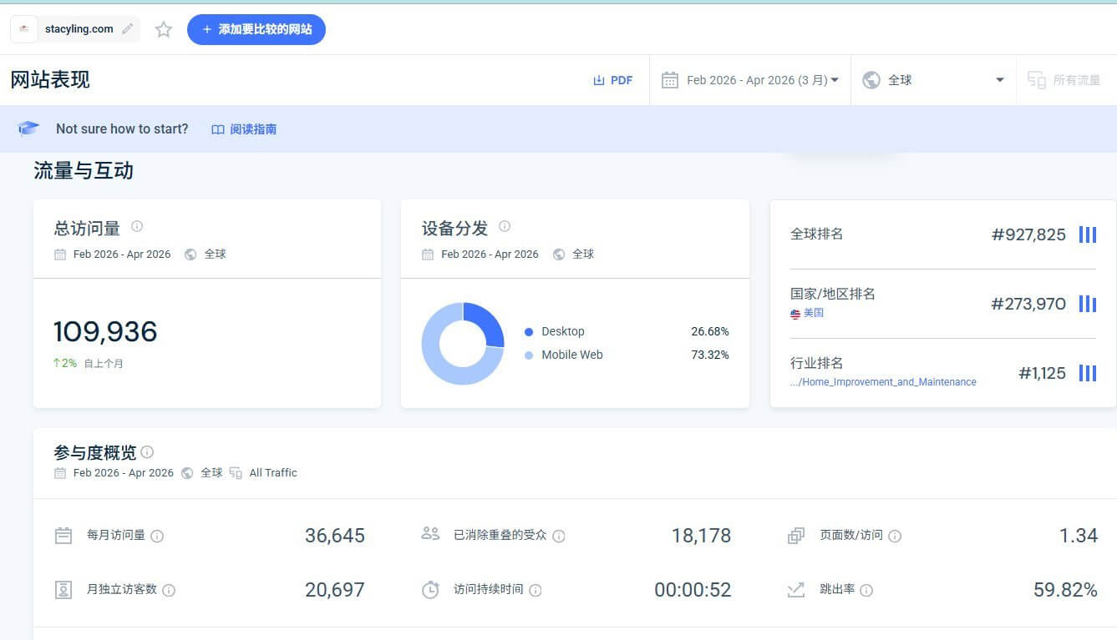The image size is (1117, 640).
Task: Click the 73.32% Mobile Web share value
Action: click(710, 355)
